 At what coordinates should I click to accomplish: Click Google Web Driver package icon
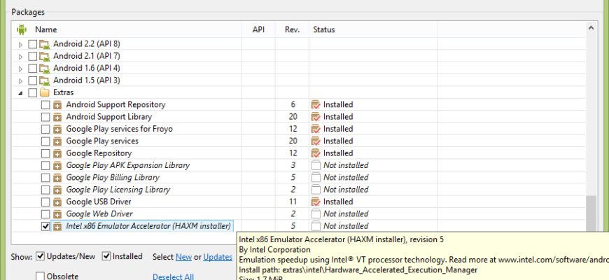click(x=57, y=214)
